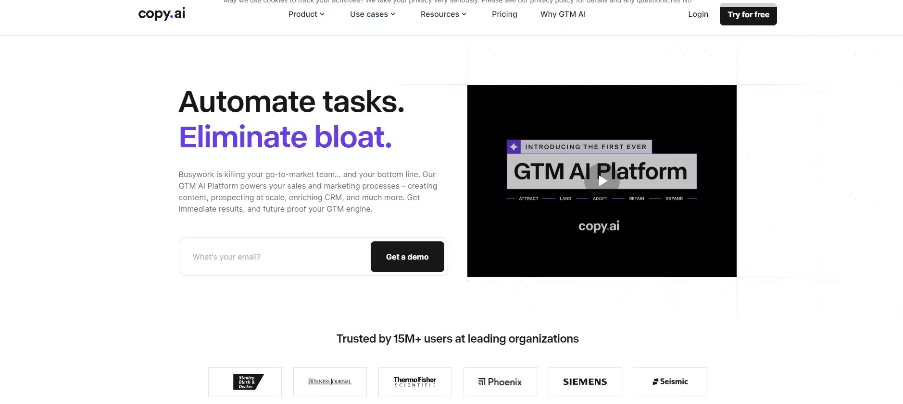Click the Login link
This screenshot has height=404, width=903.
coord(698,14)
